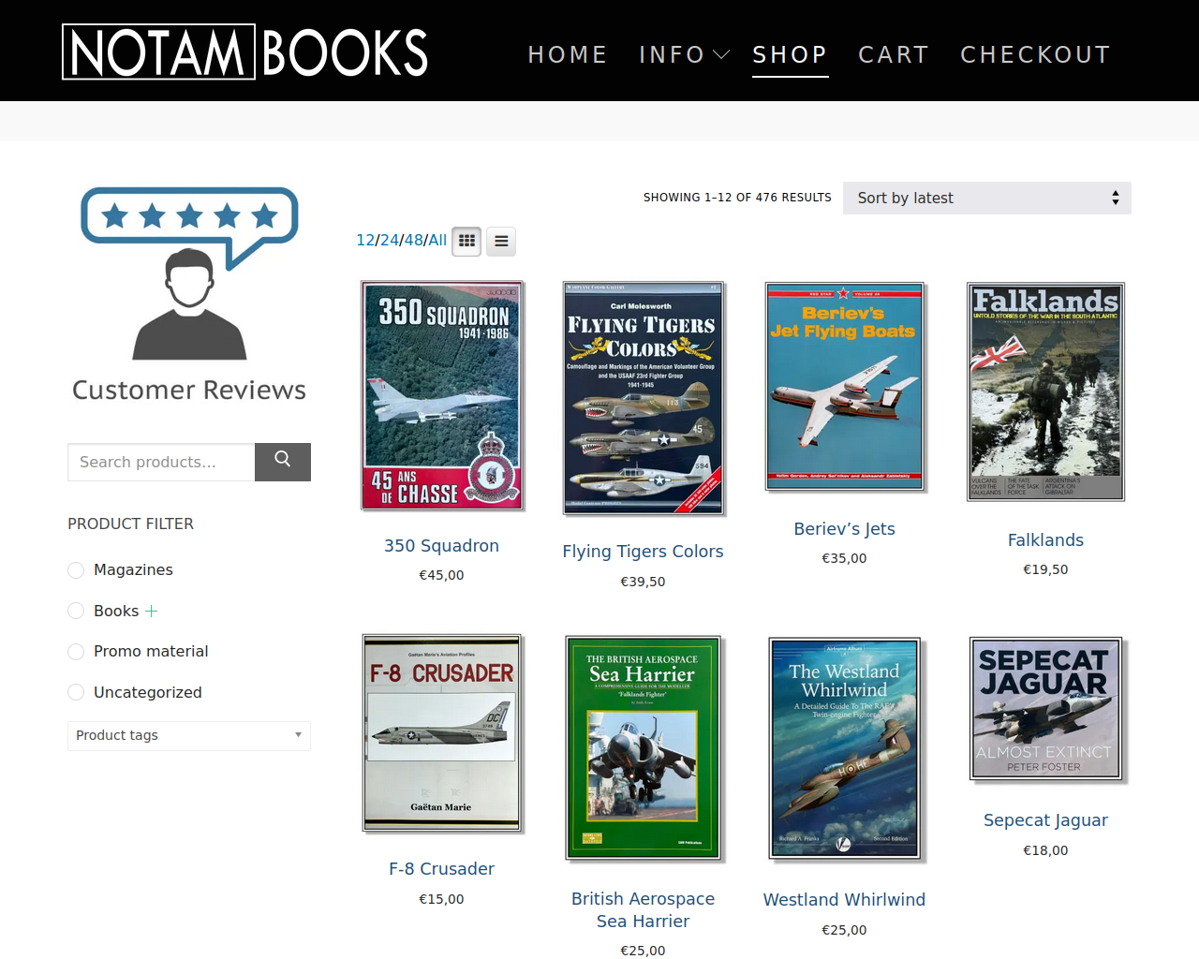Click the €19,50 price text
1199x959 pixels.
point(1045,569)
